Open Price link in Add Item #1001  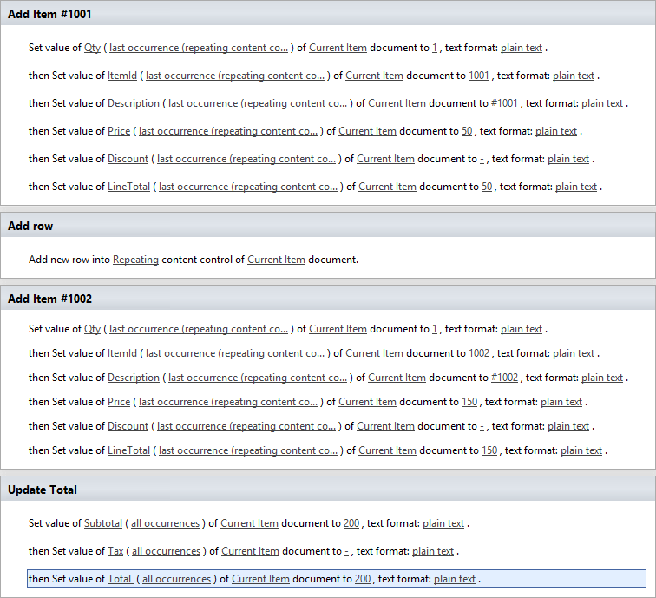click(119, 131)
